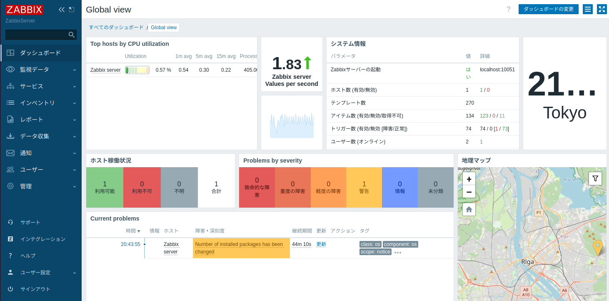609x301 pixels.
Task: Click the レポート chart icon in the sidebar
Action: point(10,119)
